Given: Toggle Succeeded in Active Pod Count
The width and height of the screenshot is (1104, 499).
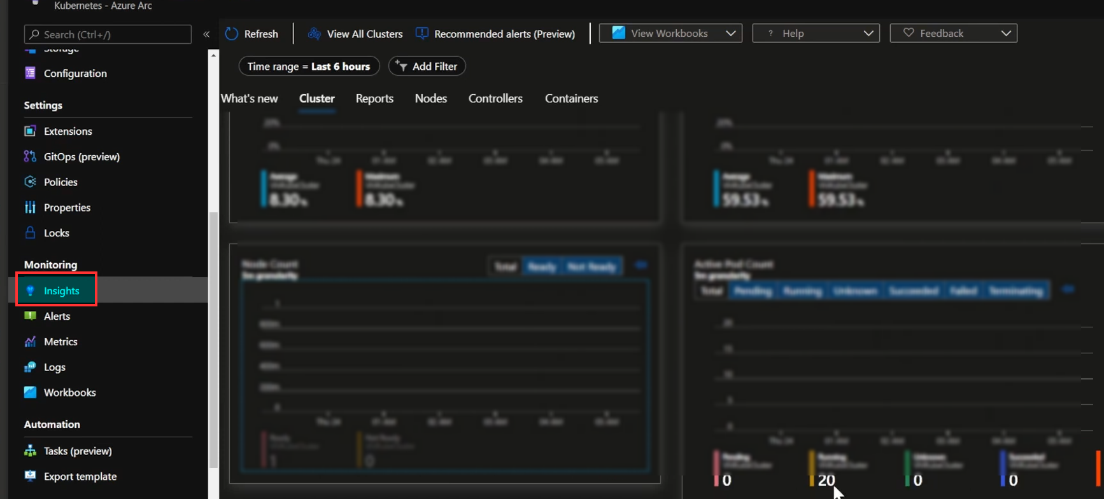Looking at the screenshot, I should (913, 291).
